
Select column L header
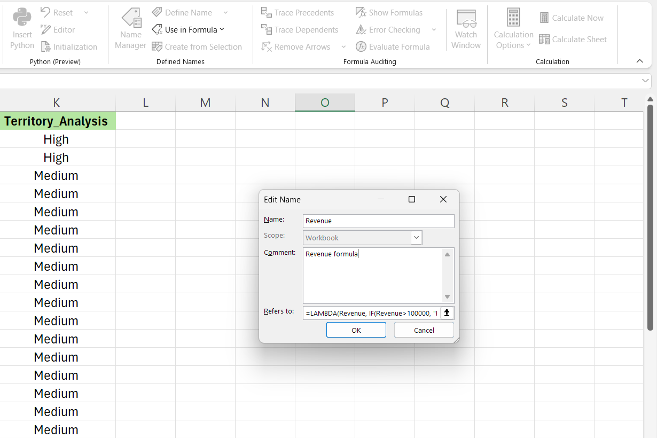145,103
